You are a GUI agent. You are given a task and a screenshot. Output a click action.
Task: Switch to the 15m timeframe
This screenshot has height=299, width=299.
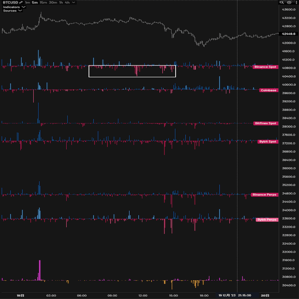coord(43,3)
